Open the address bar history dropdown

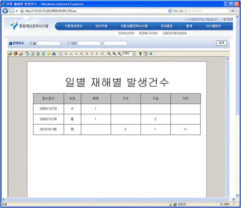pos(169,11)
